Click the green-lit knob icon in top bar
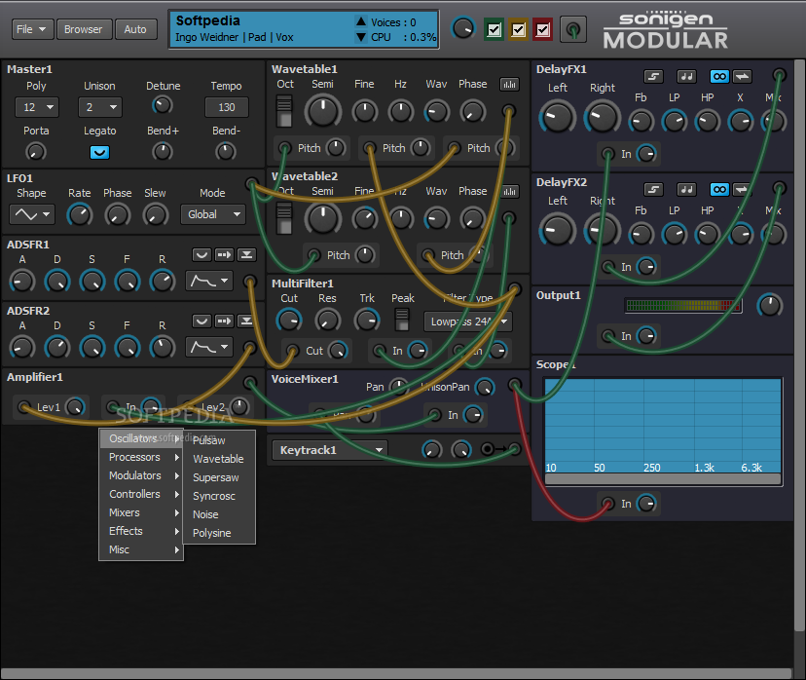 click(x=573, y=29)
